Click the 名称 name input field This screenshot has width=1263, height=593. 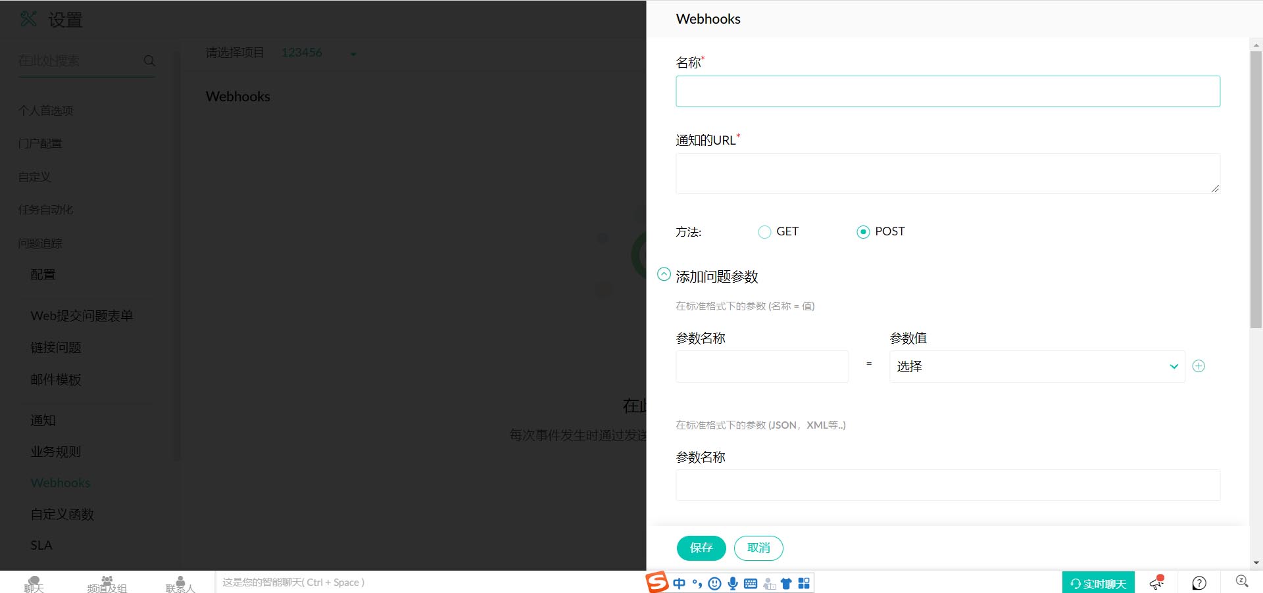[x=947, y=91]
